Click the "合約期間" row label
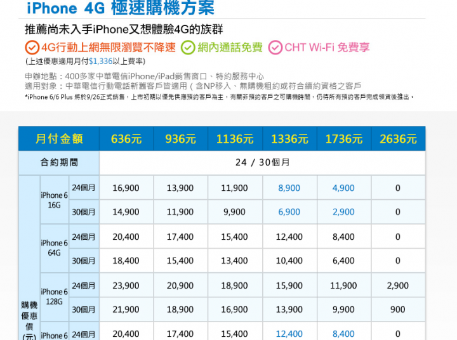This screenshot has height=340, width=457. [59, 162]
